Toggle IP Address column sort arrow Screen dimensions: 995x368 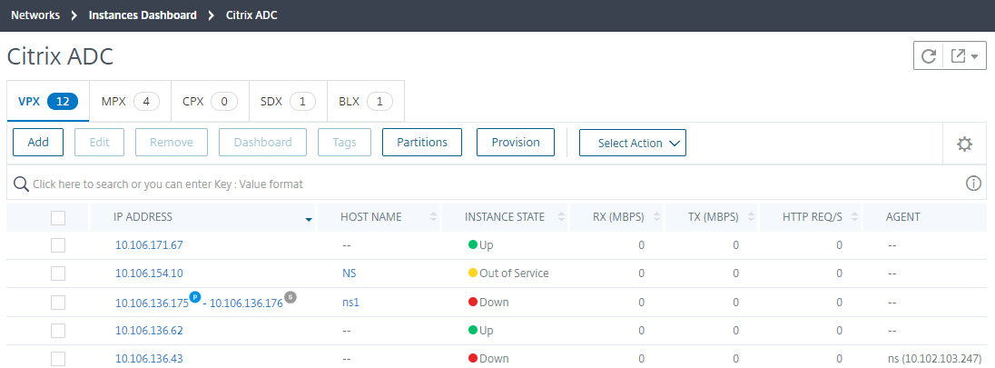pyautogui.click(x=309, y=219)
